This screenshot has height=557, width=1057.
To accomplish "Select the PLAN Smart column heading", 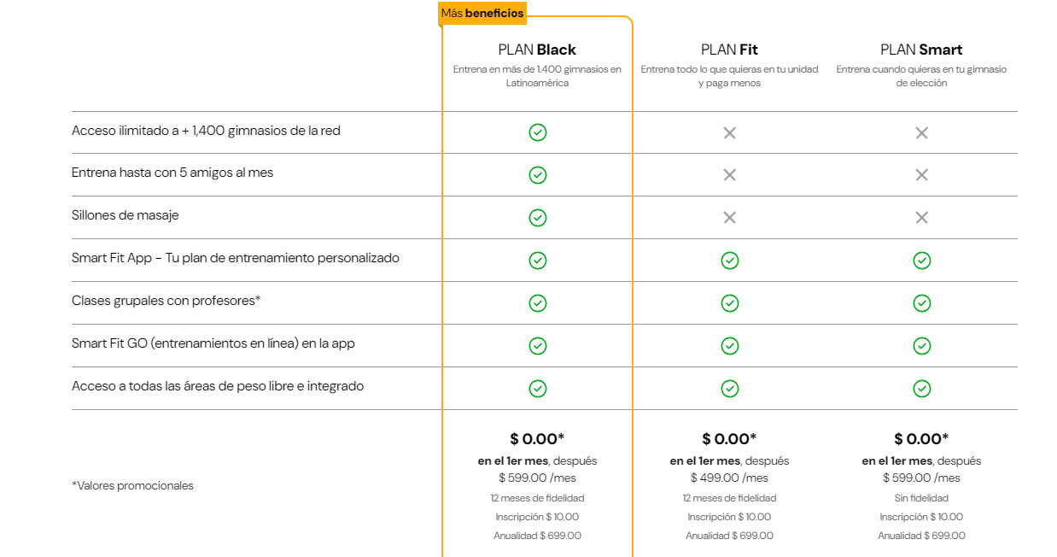I will pyautogui.click(x=921, y=50).
